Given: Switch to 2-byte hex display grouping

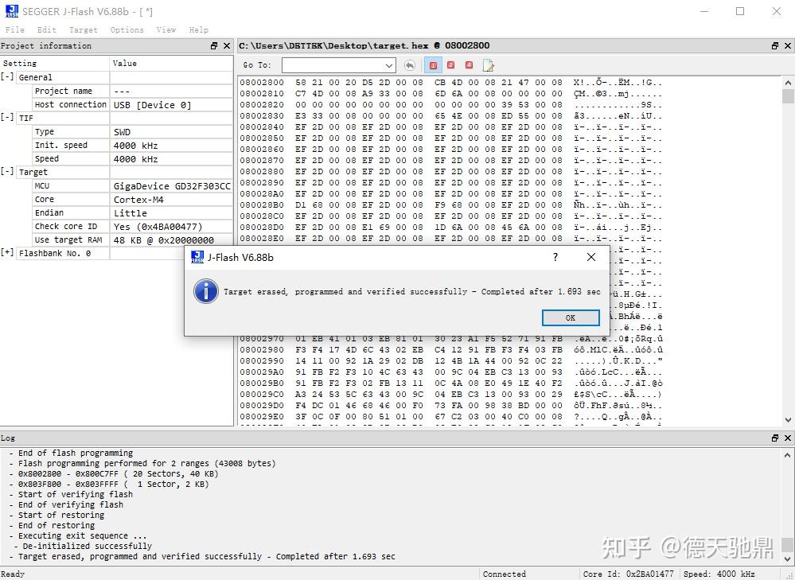Looking at the screenshot, I should click(x=450, y=65).
